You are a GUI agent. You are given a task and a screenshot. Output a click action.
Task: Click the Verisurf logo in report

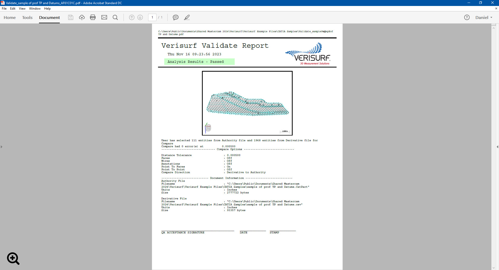click(x=308, y=54)
